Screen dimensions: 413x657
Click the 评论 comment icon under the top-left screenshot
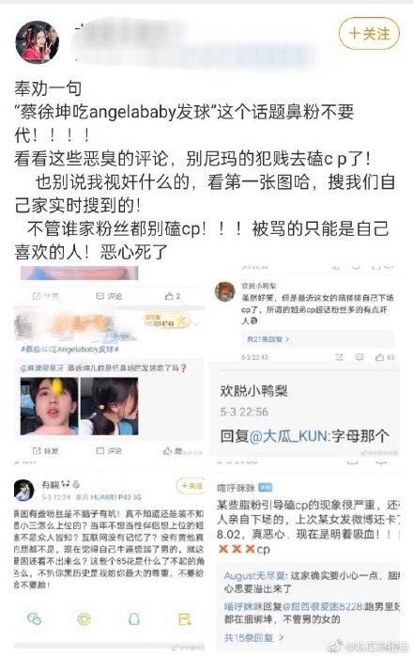pos(109,296)
